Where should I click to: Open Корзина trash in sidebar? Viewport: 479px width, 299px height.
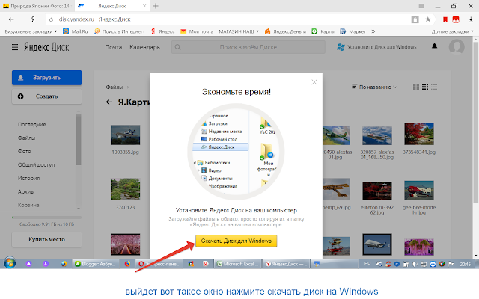tap(28, 205)
